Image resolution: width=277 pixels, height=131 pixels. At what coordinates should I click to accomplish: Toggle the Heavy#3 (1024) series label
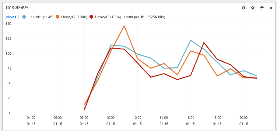(x=108, y=17)
